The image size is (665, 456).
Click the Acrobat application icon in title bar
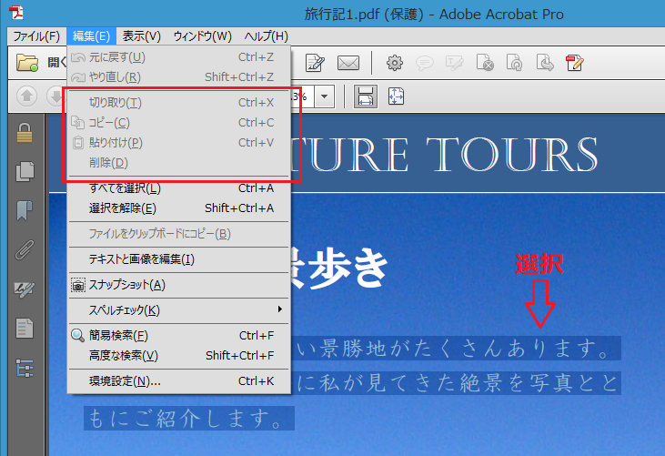click(x=16, y=13)
